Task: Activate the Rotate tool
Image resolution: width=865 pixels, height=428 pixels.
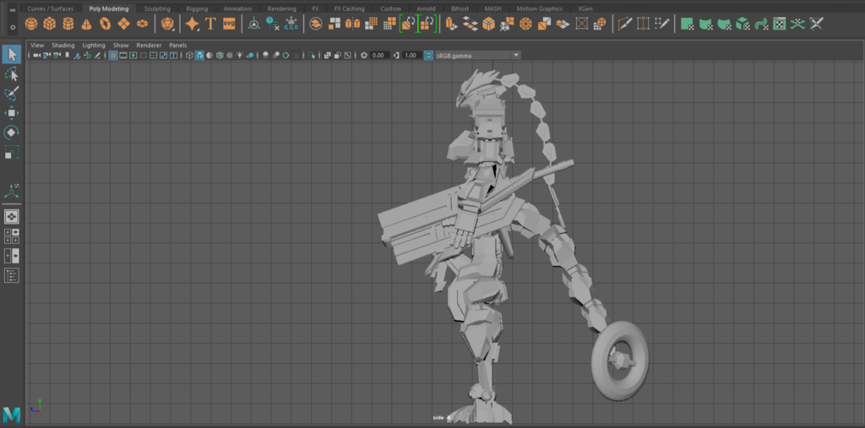Action: (x=12, y=133)
